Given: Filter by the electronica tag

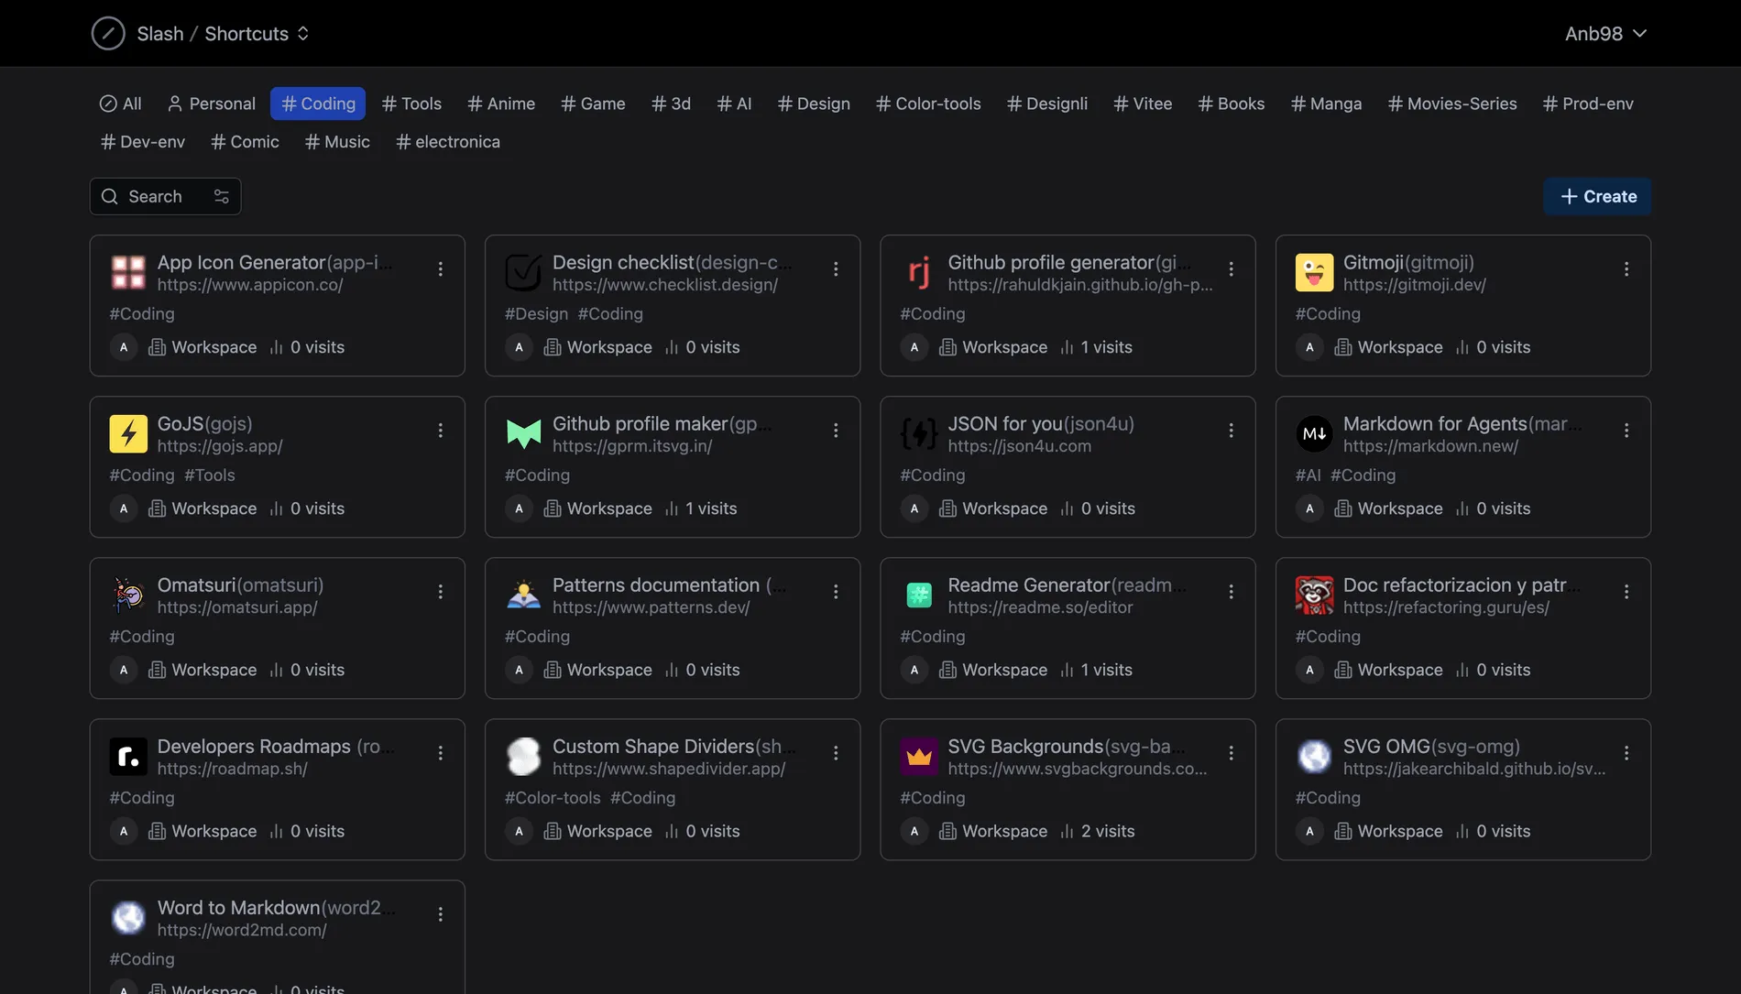Looking at the screenshot, I should coord(448,142).
